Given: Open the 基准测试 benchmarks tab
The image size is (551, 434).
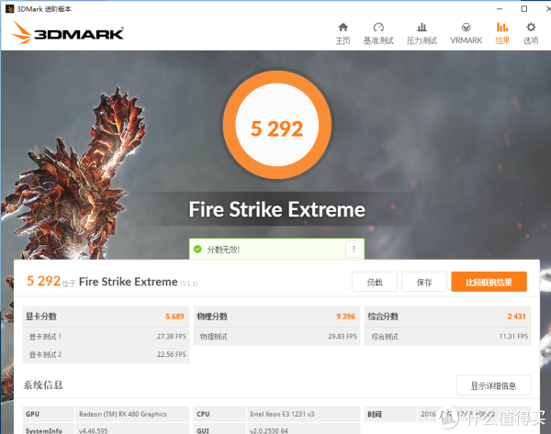Looking at the screenshot, I should [378, 34].
